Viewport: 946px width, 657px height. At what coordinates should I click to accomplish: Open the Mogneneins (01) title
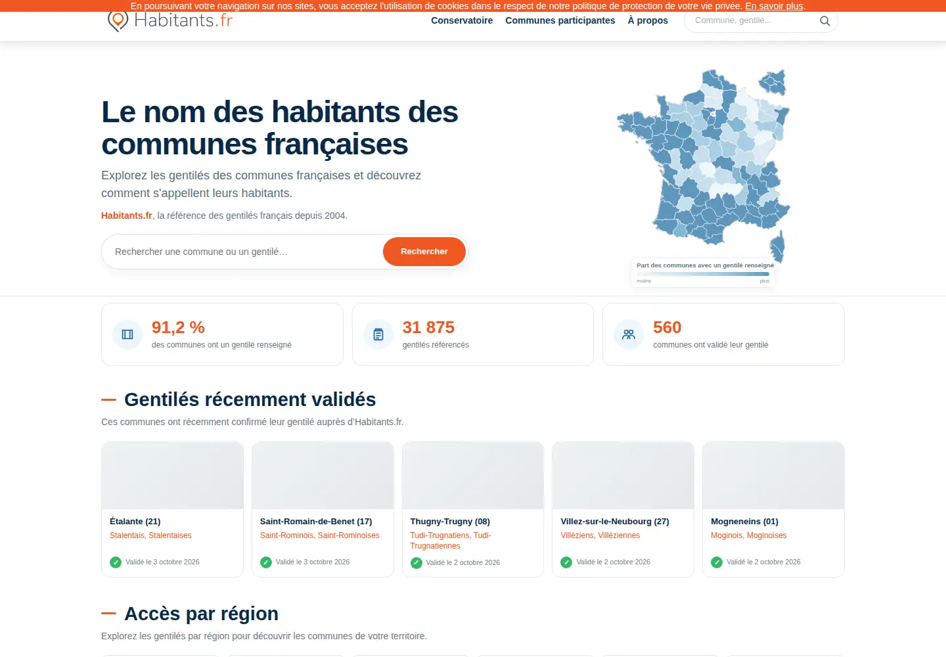(x=744, y=522)
